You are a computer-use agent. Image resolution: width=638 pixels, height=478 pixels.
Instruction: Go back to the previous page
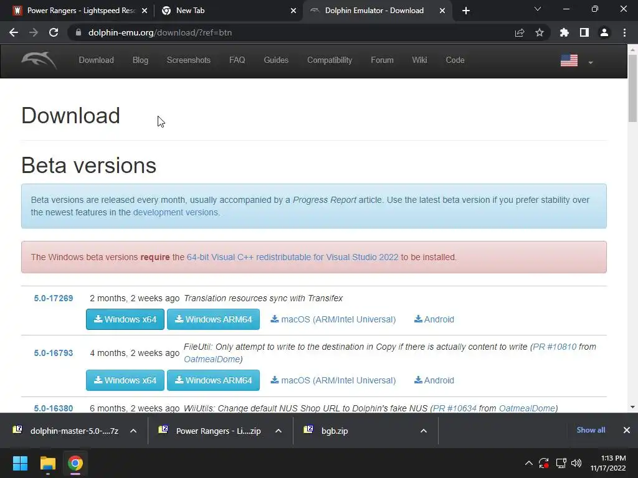pyautogui.click(x=14, y=32)
